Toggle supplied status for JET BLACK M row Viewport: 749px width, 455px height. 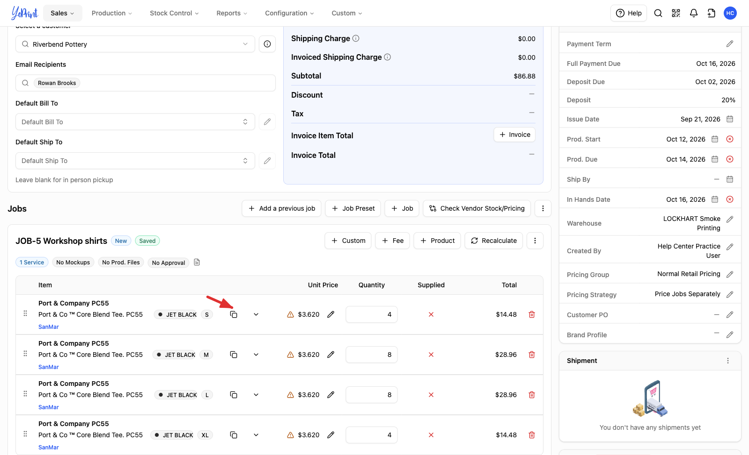[x=431, y=355]
